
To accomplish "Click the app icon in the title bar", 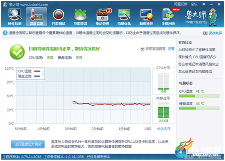I will [5, 4].
